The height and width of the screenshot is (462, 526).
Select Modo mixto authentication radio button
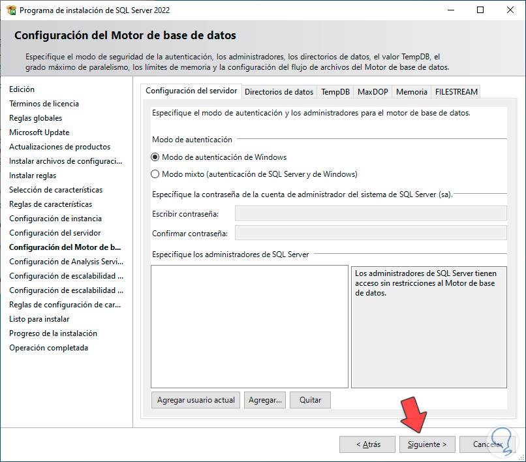click(x=155, y=174)
